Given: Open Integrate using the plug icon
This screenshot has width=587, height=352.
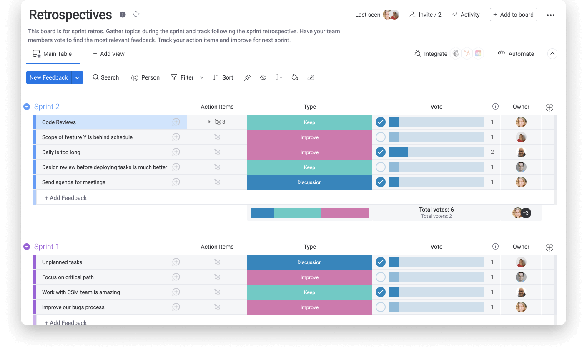Looking at the screenshot, I should tap(417, 54).
